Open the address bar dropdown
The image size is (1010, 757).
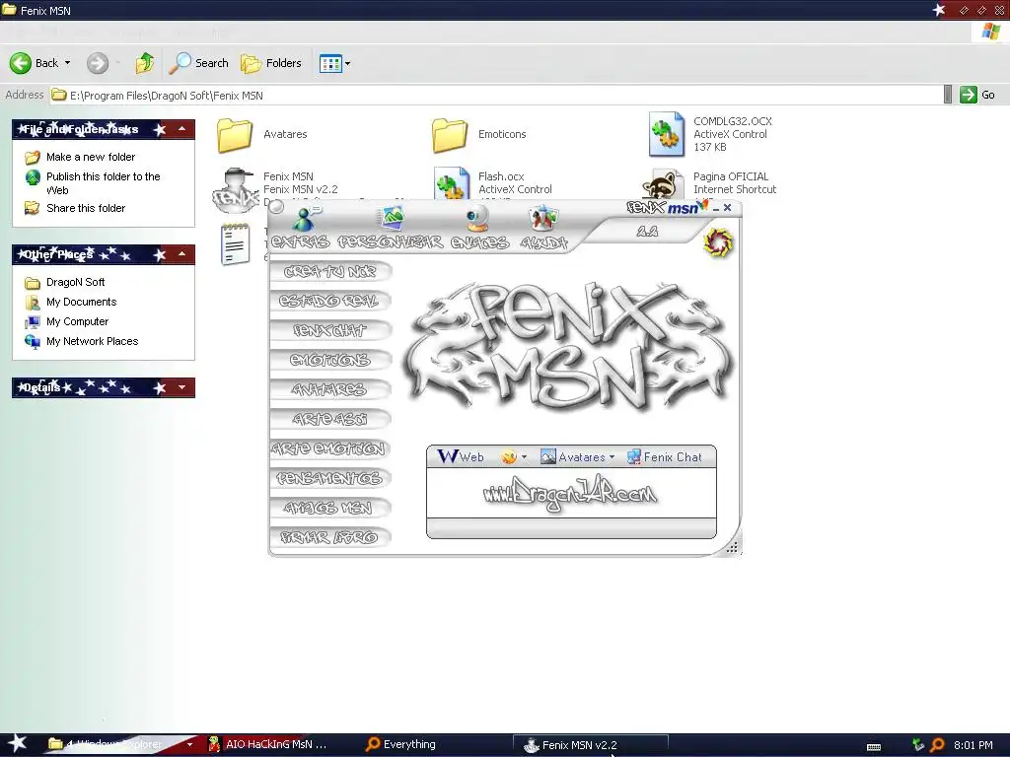pyautogui.click(x=948, y=95)
